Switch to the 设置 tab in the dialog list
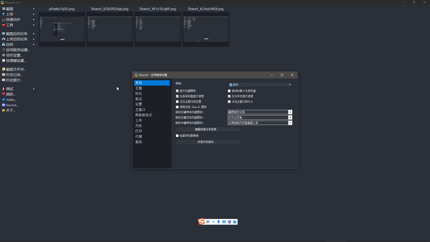The height and width of the screenshot is (242, 430). coord(152,104)
